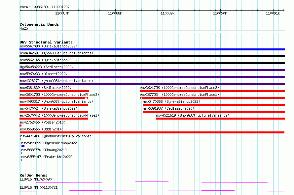
Task: Click the long red bar under esv3569656
Action: pyautogui.click(x=152, y=132)
